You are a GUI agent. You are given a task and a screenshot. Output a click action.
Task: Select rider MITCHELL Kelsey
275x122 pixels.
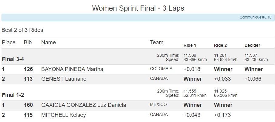(x=63, y=115)
